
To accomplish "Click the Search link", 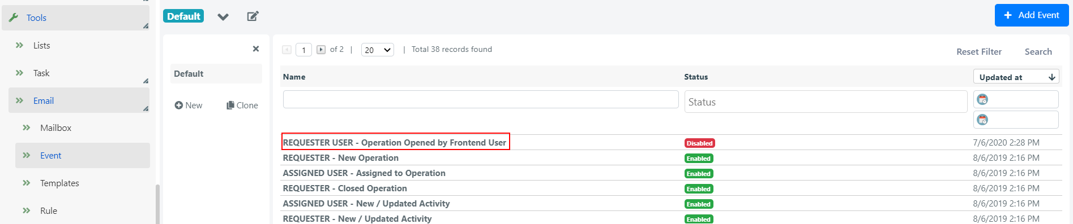I will (x=1038, y=52).
